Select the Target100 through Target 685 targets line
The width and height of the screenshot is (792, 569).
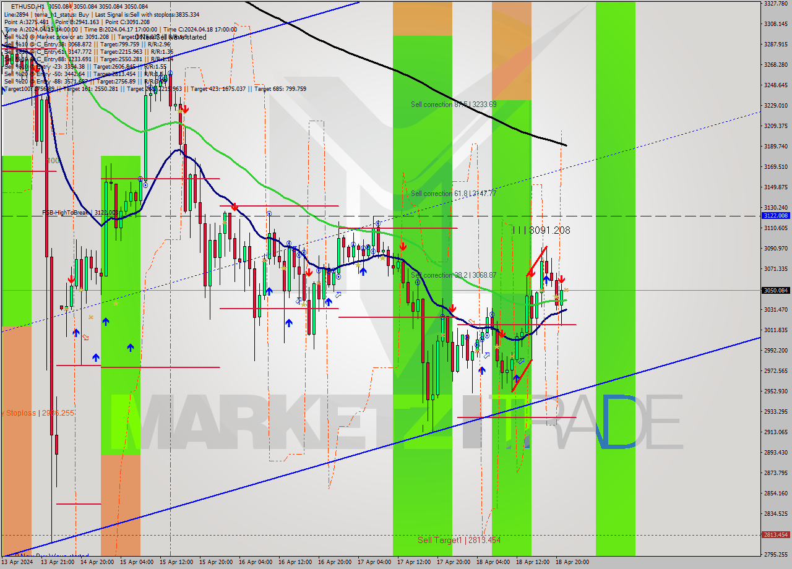[x=155, y=89]
